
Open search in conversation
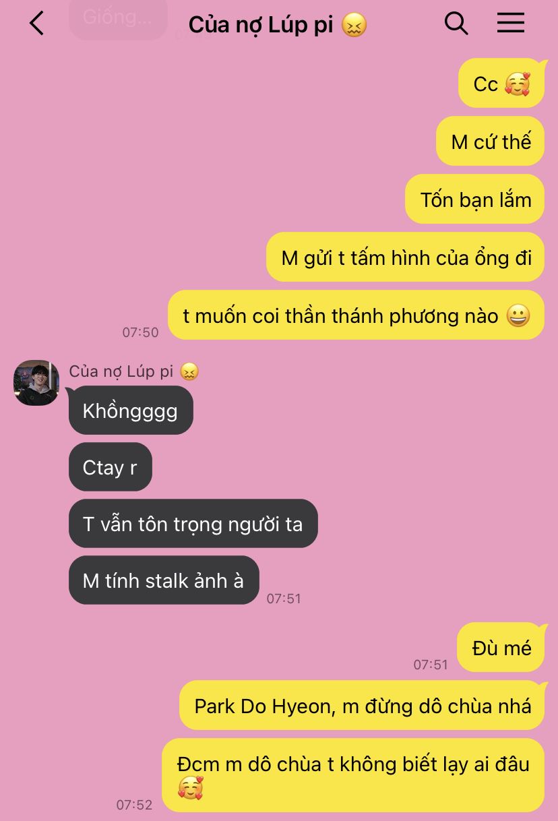click(x=456, y=24)
